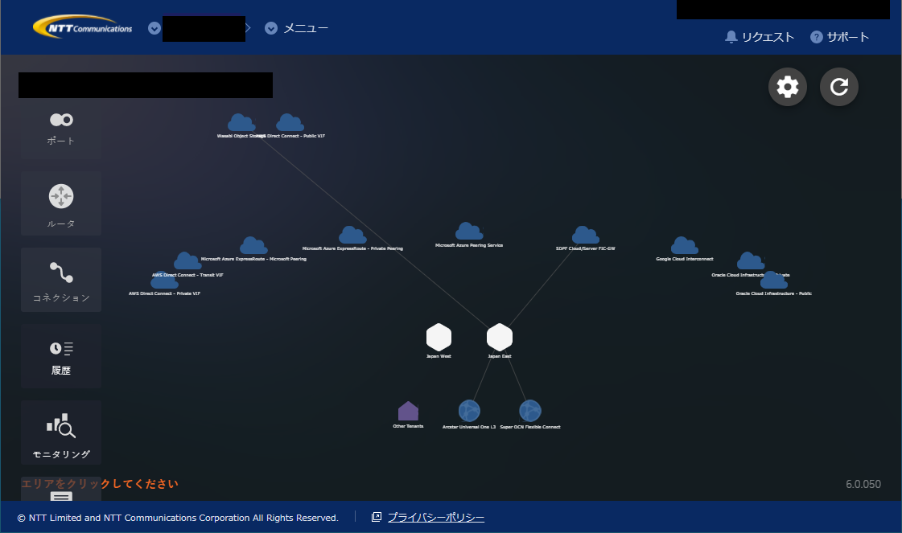Click the settings gear button
The height and width of the screenshot is (533, 902).
[788, 87]
